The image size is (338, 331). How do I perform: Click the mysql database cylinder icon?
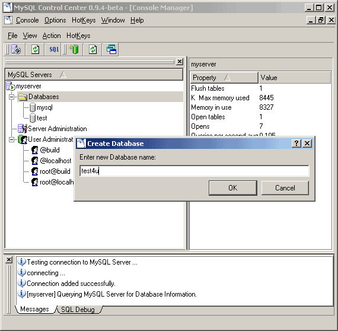pyautogui.click(x=33, y=107)
